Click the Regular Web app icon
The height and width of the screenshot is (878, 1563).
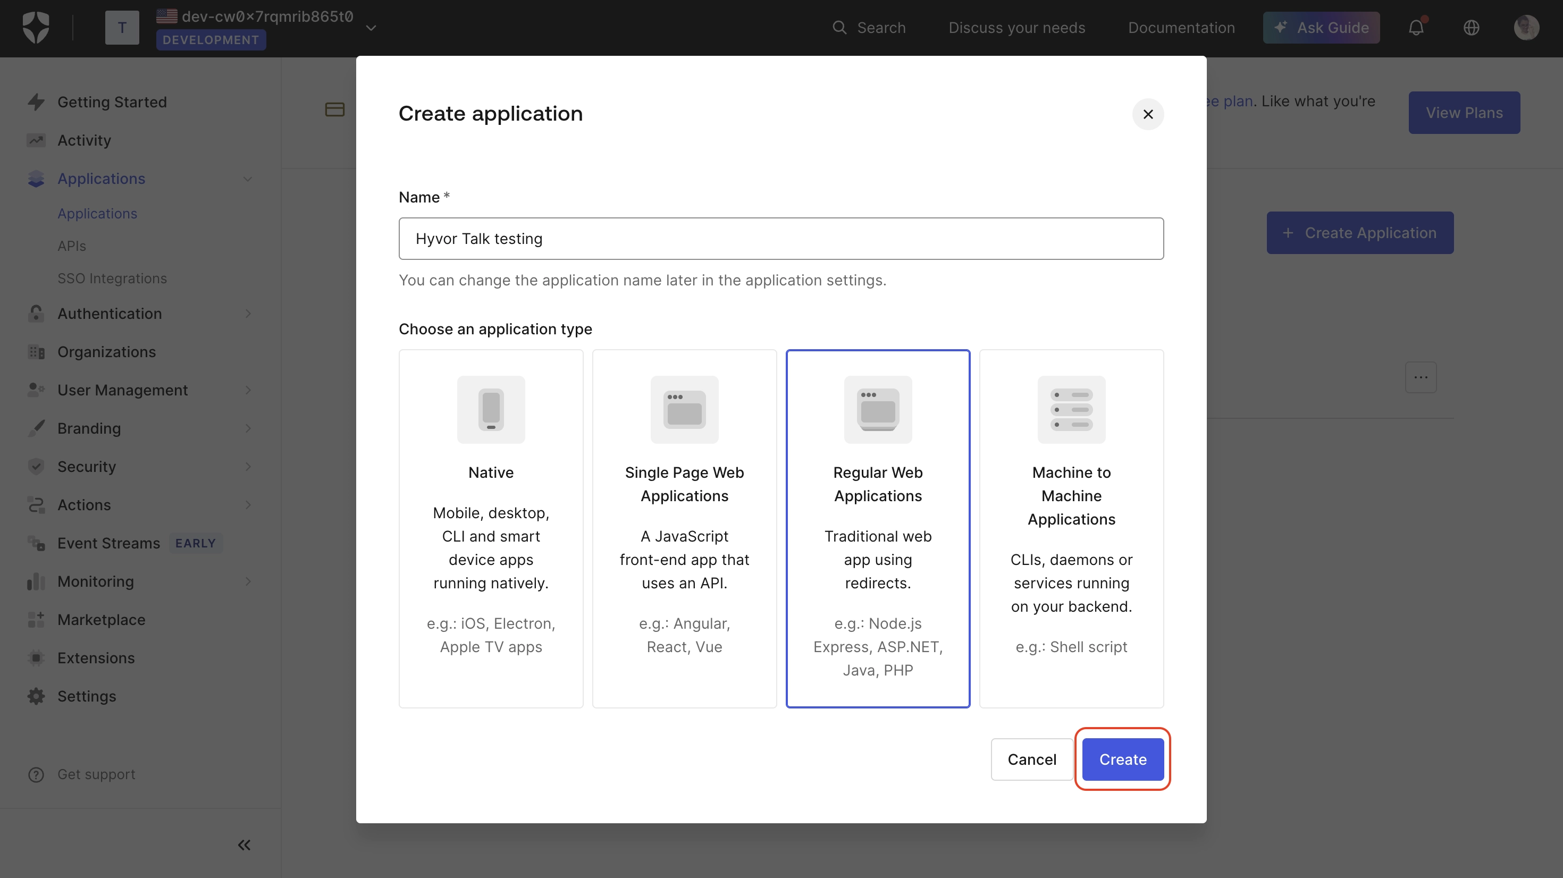pyautogui.click(x=877, y=410)
